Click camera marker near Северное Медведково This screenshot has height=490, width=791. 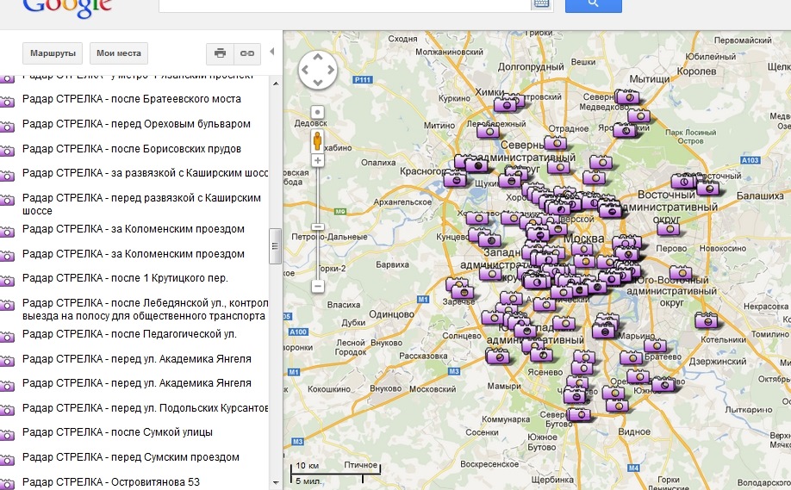pyautogui.click(x=628, y=96)
